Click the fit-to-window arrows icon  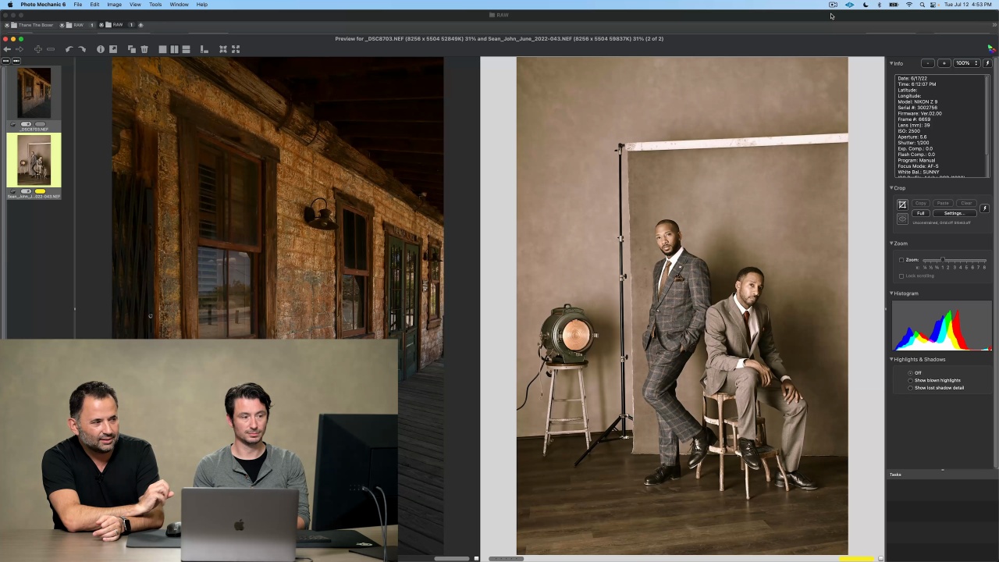point(223,49)
